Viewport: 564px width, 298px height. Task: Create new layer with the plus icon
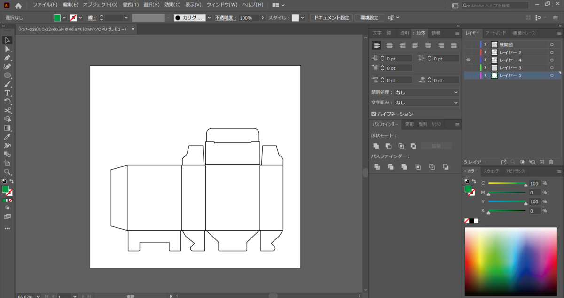coord(541,162)
